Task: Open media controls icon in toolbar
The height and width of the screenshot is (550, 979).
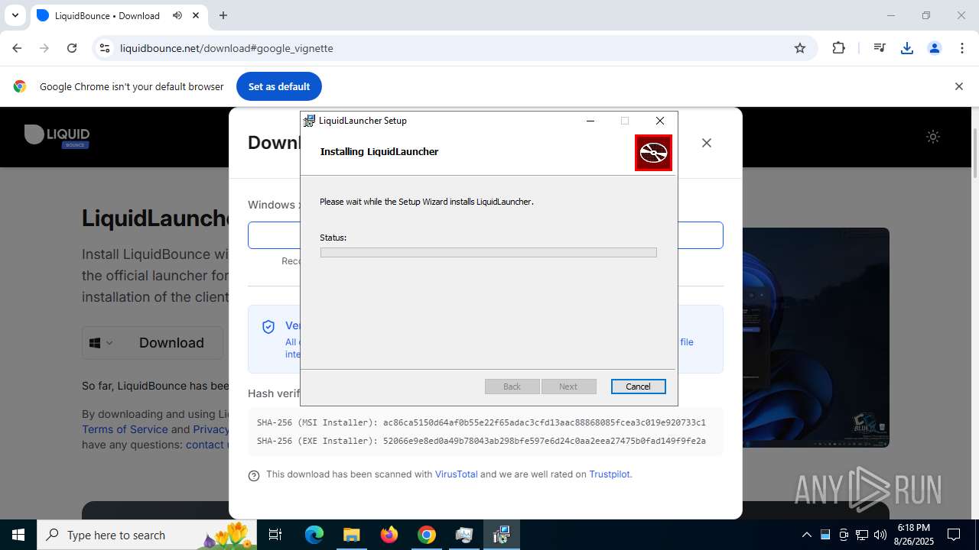Action: [880, 48]
